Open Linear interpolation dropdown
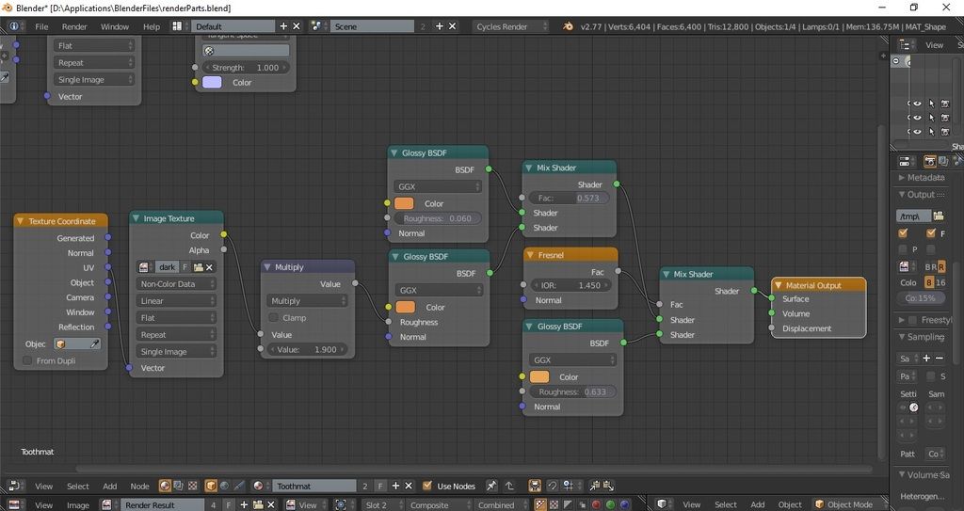The width and height of the screenshot is (964, 511). [176, 301]
